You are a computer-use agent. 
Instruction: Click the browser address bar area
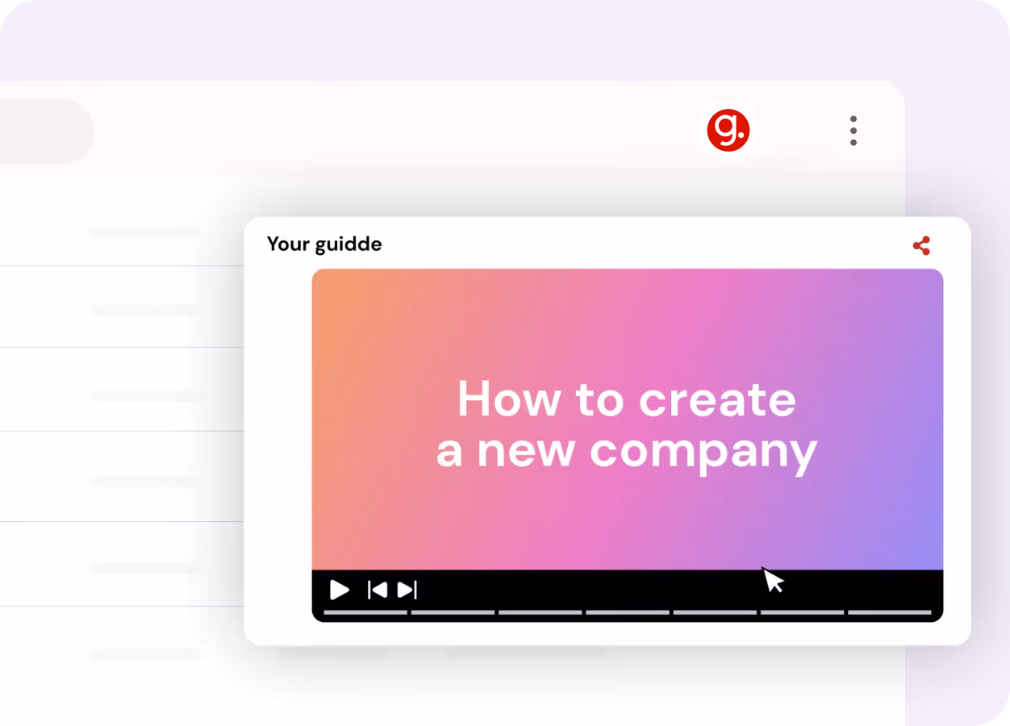44,131
